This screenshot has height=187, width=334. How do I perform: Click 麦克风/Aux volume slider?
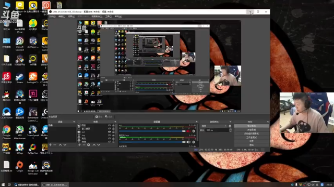click(152, 142)
